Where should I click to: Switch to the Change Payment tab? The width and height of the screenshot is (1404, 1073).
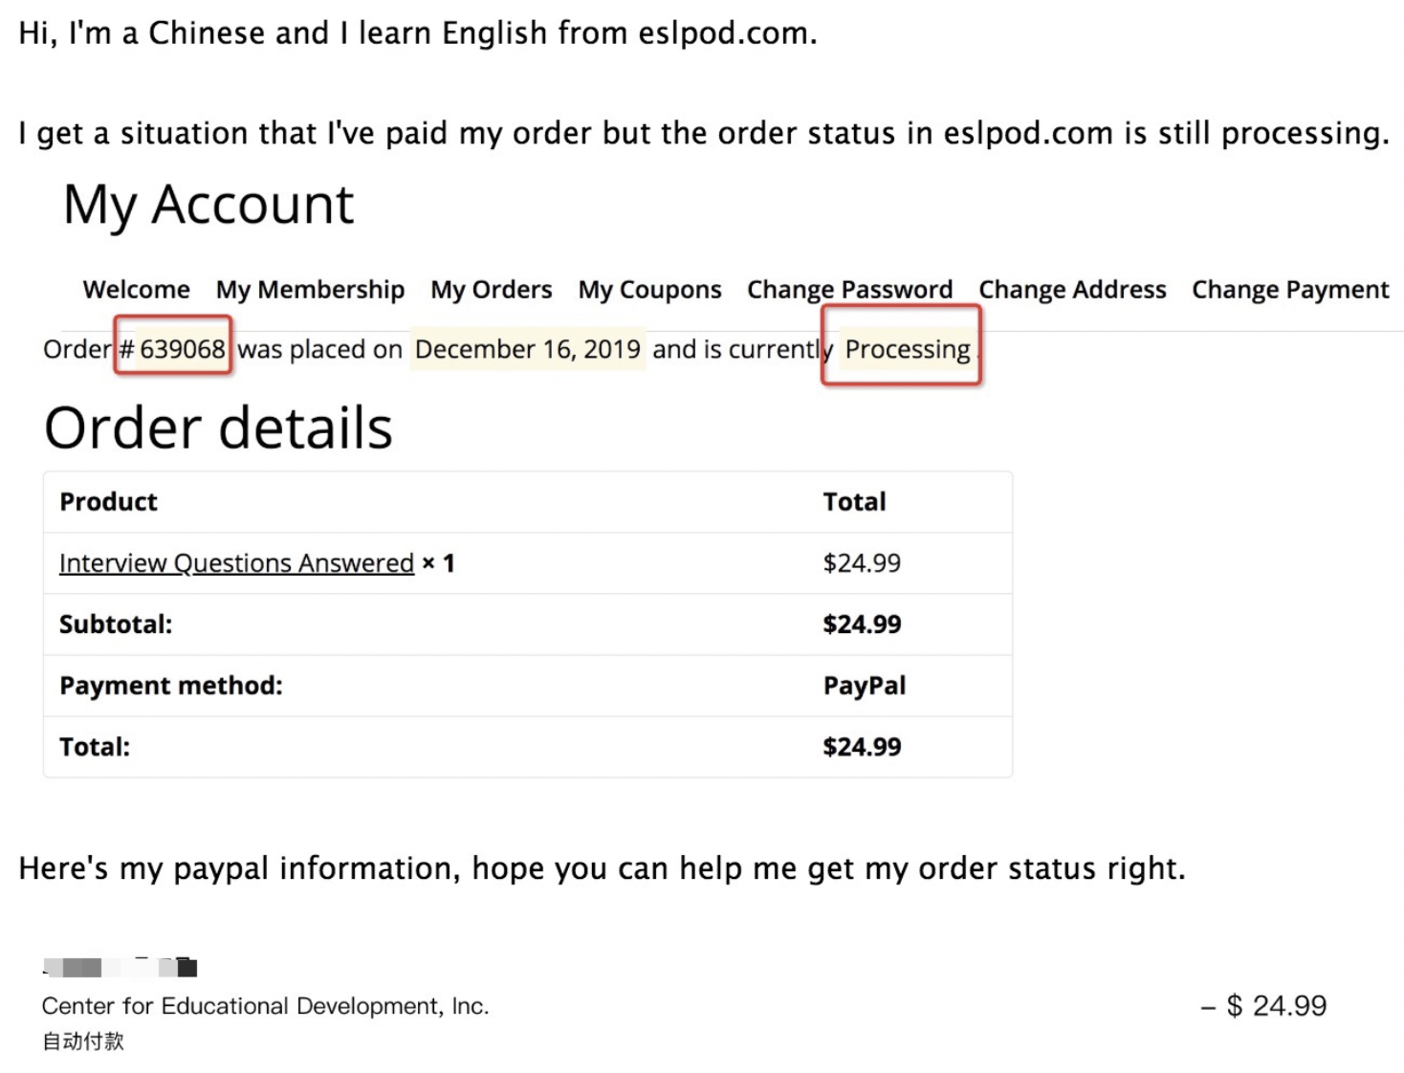[x=1290, y=290]
